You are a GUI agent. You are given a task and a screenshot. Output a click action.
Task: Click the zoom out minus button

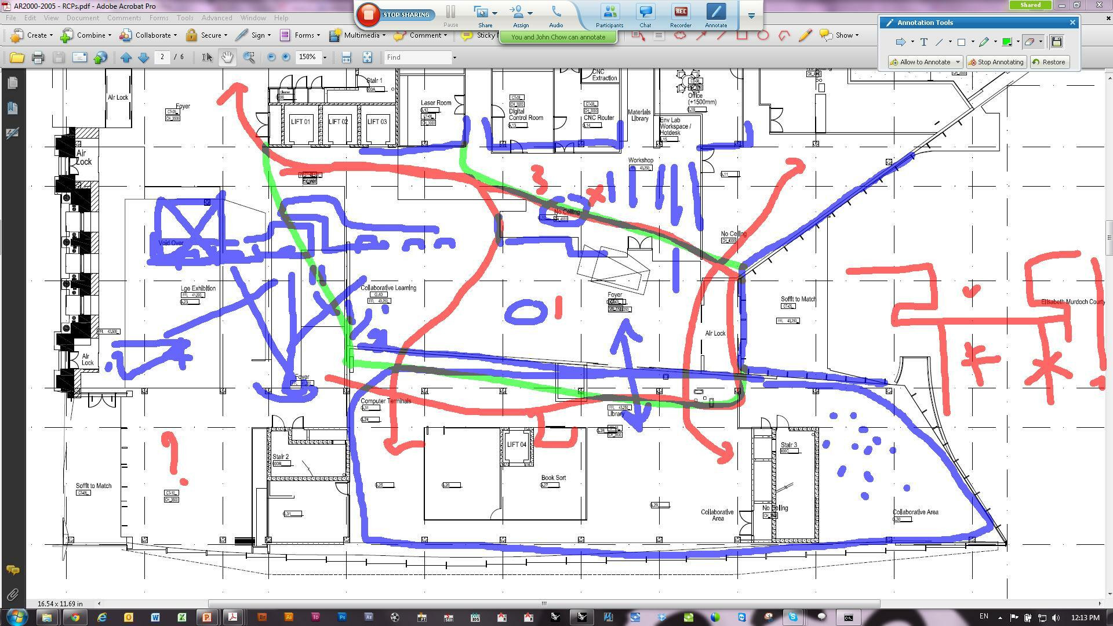click(x=271, y=57)
